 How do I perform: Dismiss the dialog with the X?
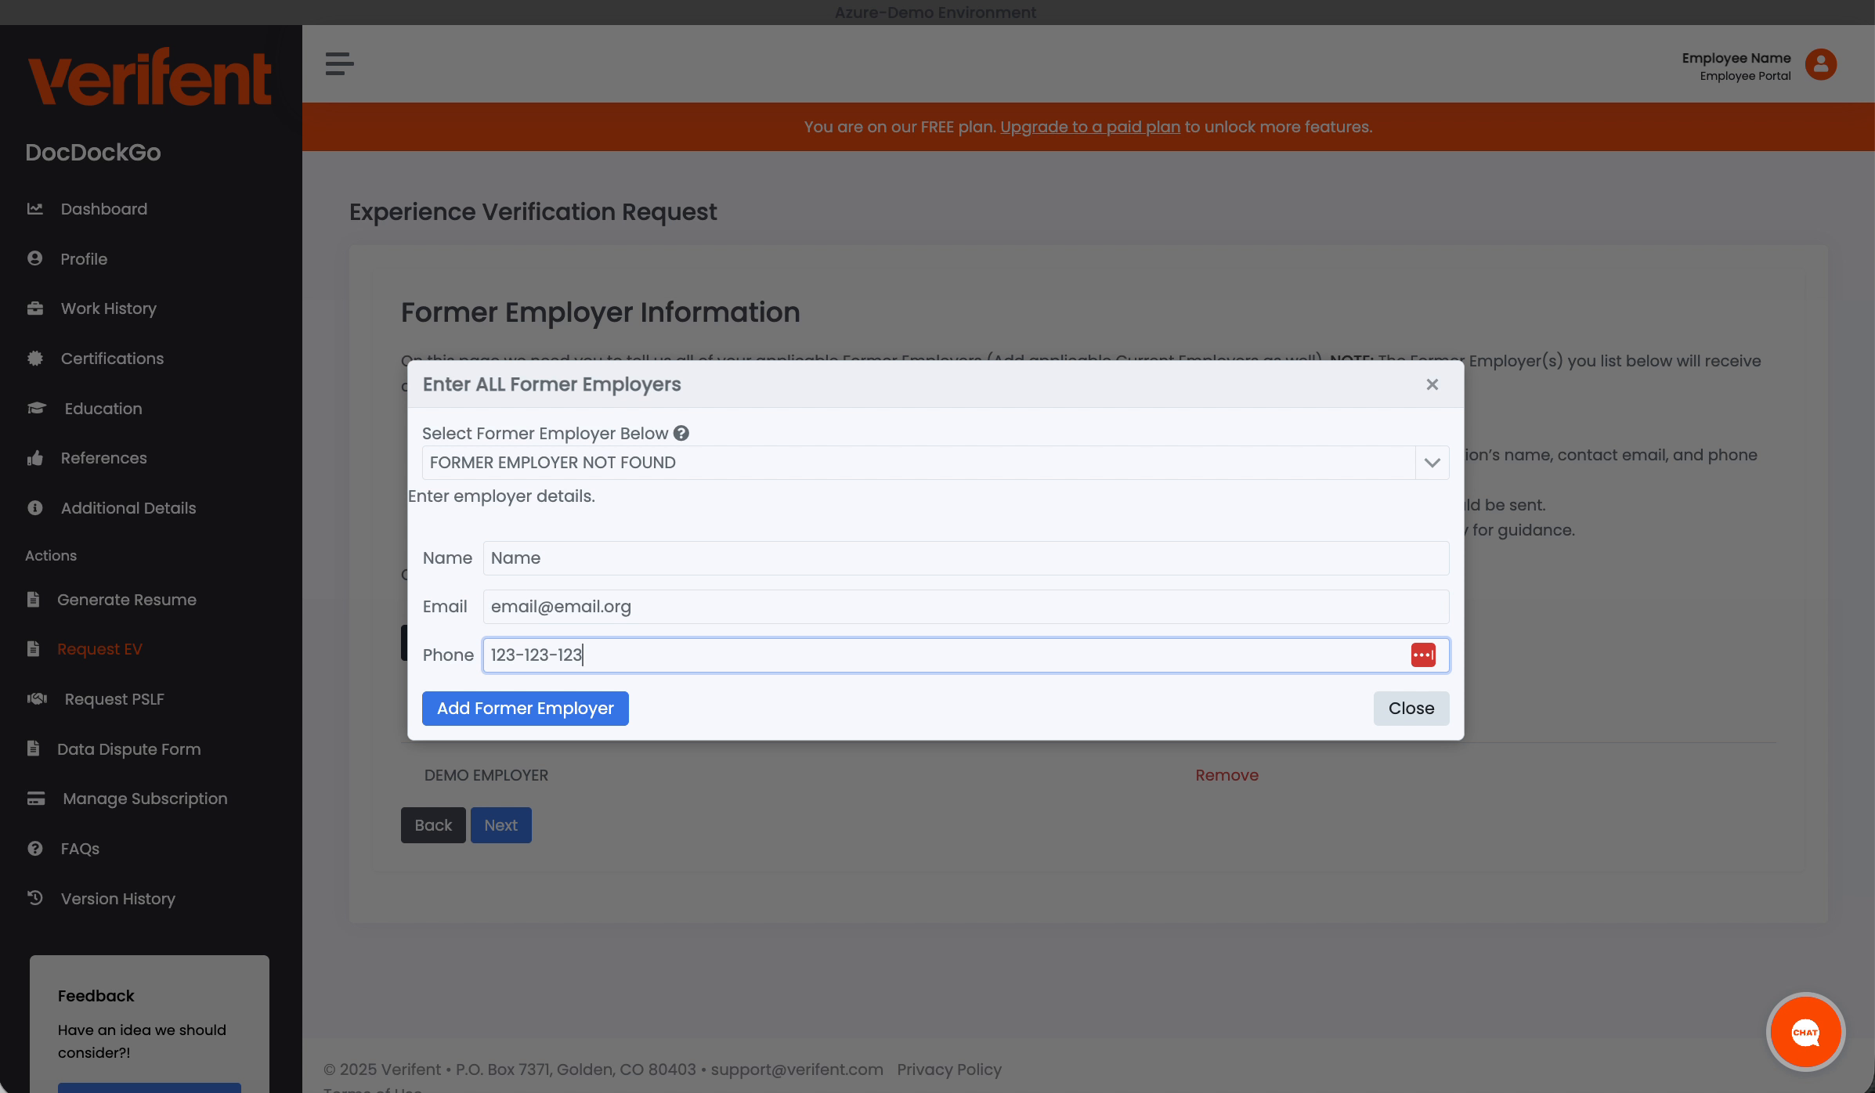pos(1432,384)
